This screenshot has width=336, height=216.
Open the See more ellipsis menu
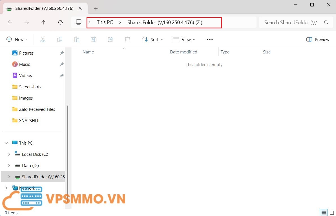(x=210, y=40)
